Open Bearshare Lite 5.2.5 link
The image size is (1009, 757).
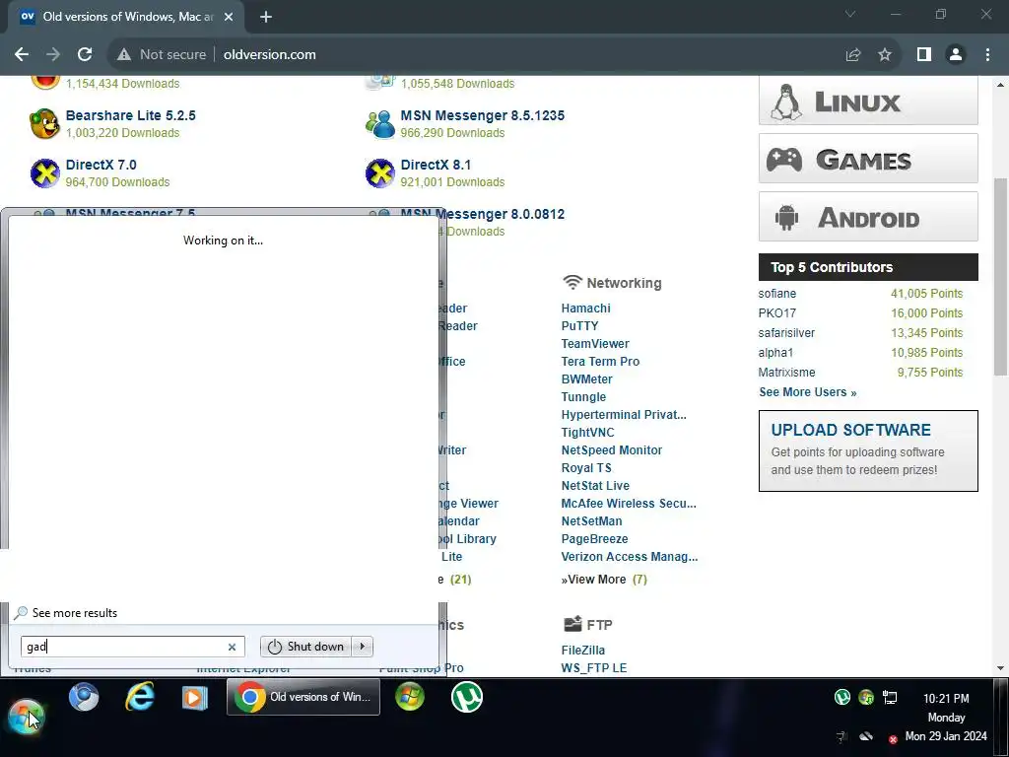coord(131,115)
